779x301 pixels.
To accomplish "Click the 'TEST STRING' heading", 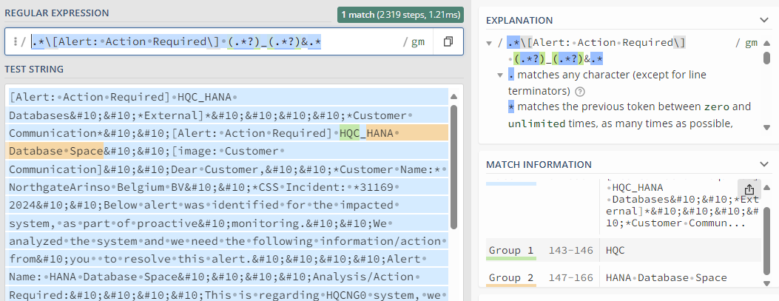I will coord(34,69).
